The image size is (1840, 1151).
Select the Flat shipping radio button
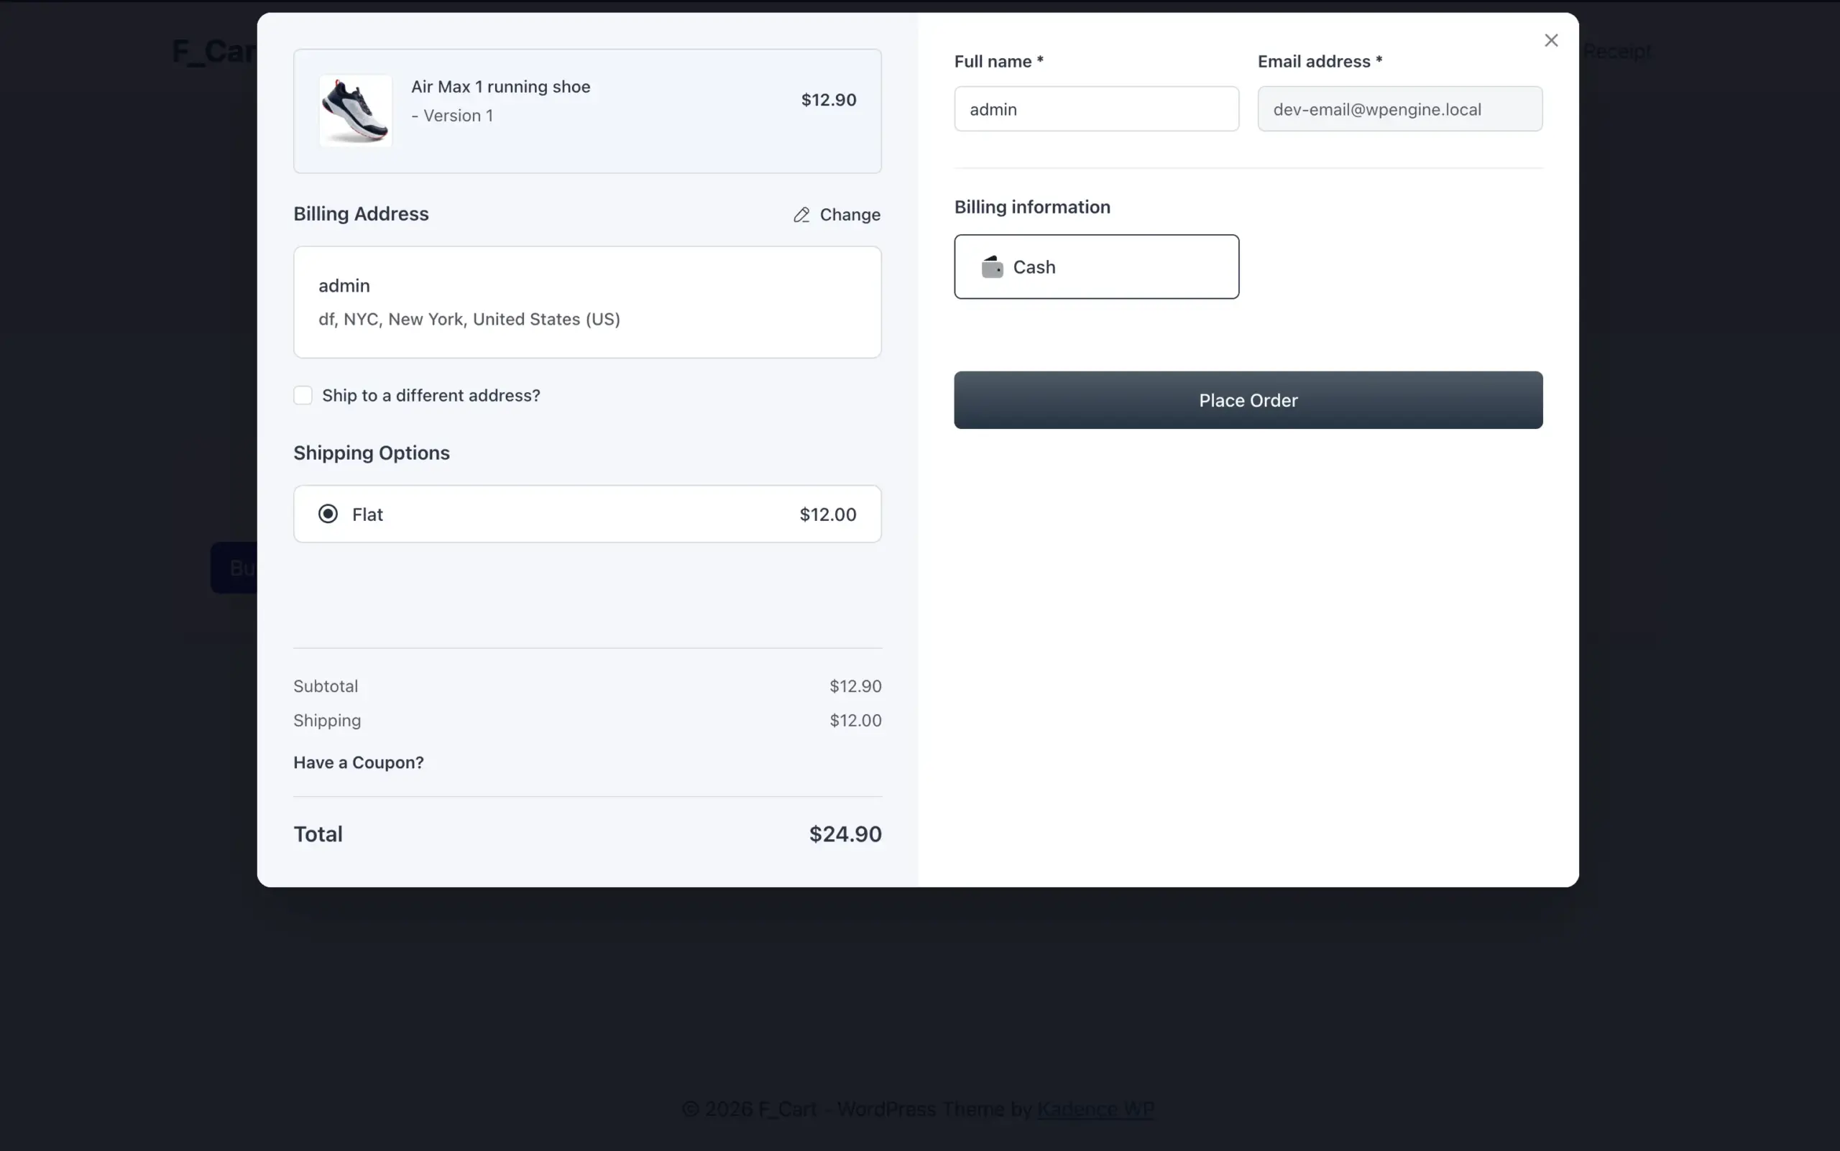(x=328, y=514)
